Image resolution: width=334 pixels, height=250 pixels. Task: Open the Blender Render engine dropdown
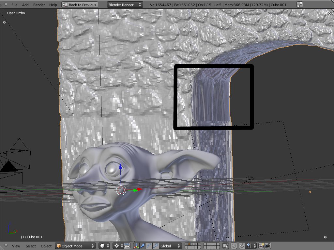125,5
